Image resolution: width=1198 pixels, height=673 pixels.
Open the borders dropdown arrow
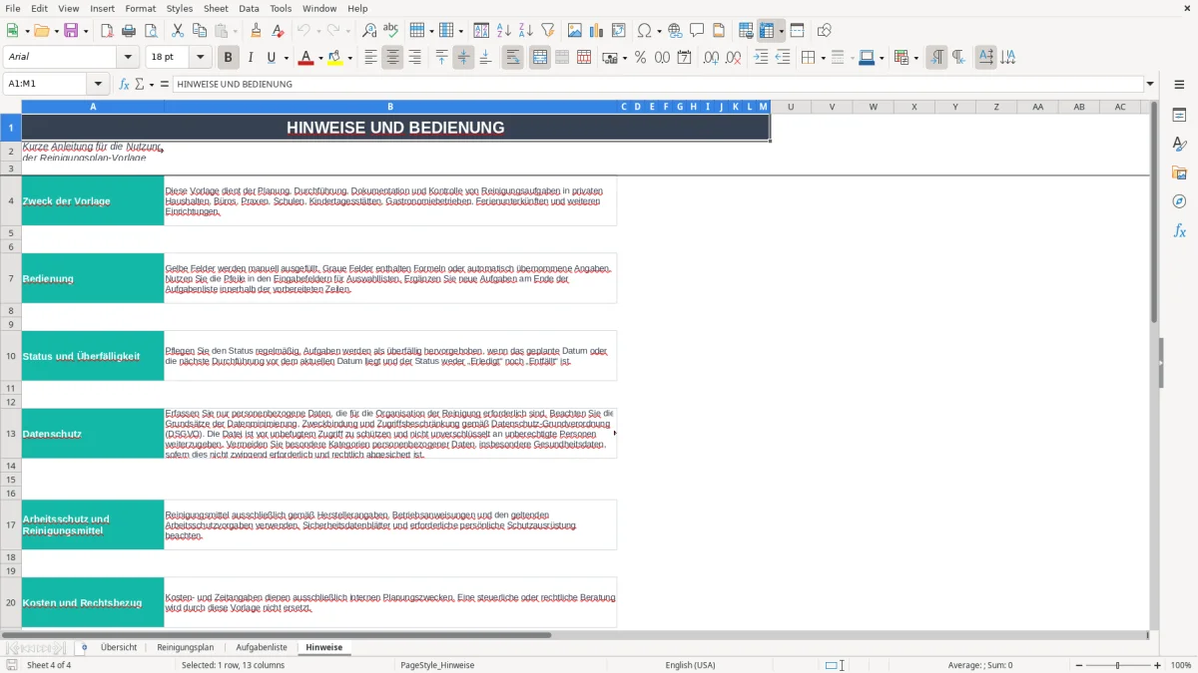coord(823,58)
